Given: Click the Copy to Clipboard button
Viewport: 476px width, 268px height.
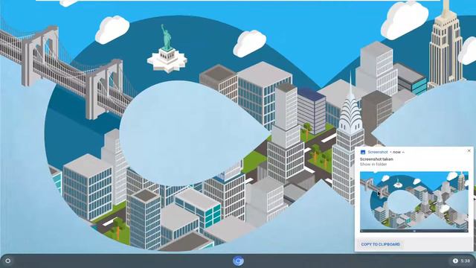Looking at the screenshot, I should (380, 244).
